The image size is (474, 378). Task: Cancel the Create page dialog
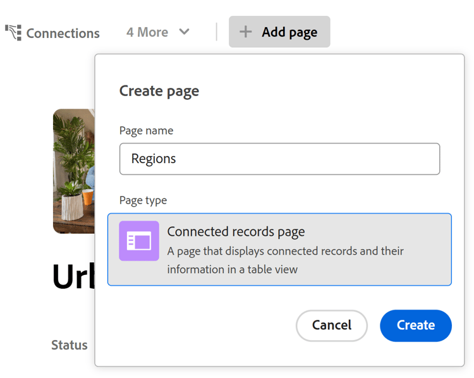331,326
